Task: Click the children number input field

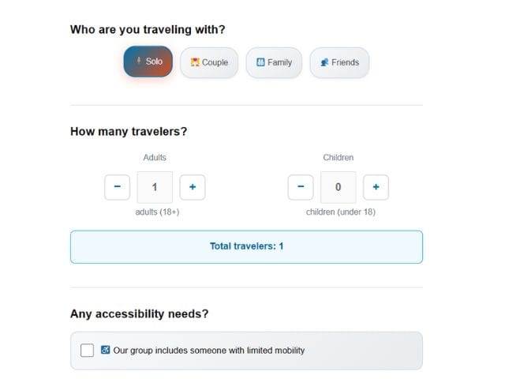Action: pyautogui.click(x=338, y=187)
